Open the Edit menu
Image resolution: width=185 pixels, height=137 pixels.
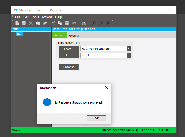(x=26, y=17)
